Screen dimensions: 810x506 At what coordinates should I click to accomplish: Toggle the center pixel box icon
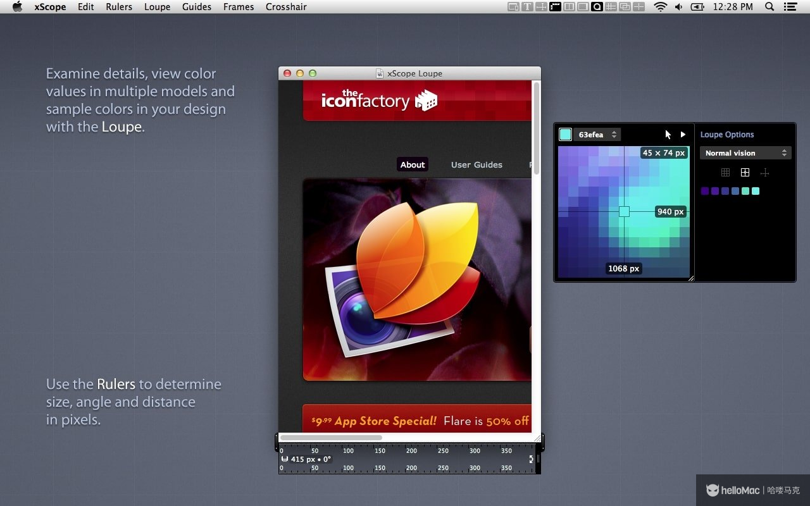pyautogui.click(x=745, y=173)
